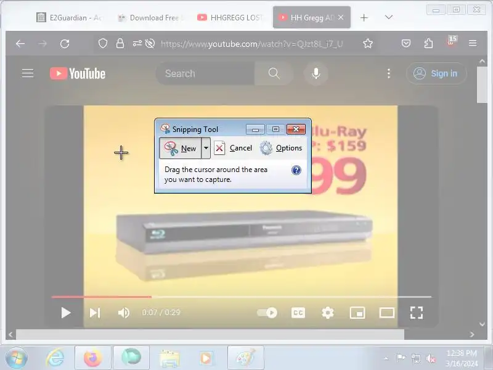Open the Firefox application menu
493x370 pixels.
473,43
